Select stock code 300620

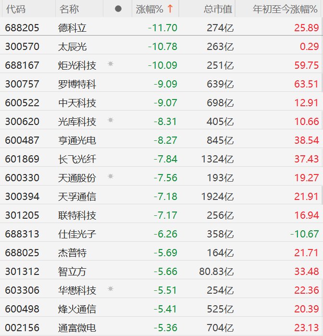(22, 122)
